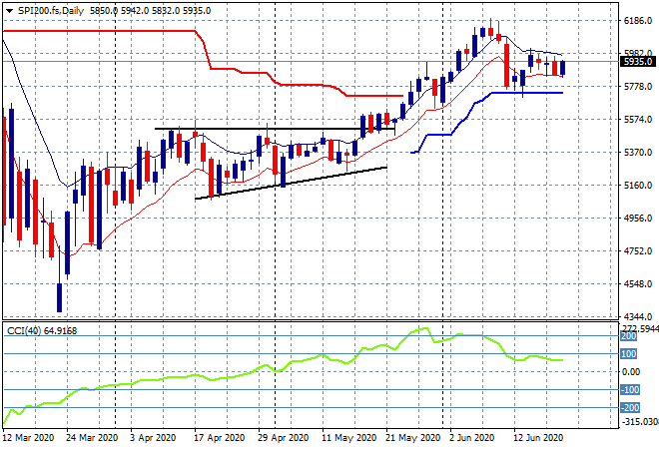Viewport: 659px width, 449px height.
Task: Click the 12 Jun 2020 date label
Action: 538,438
